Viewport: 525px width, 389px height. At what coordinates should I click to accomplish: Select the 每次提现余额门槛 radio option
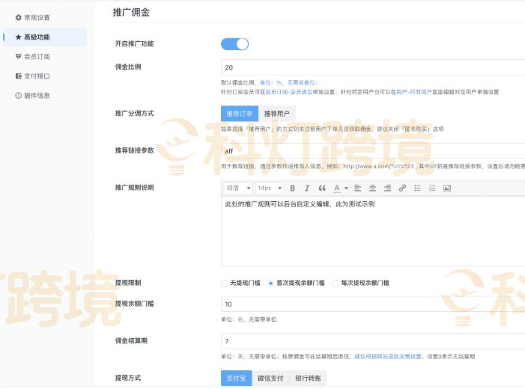click(x=336, y=284)
